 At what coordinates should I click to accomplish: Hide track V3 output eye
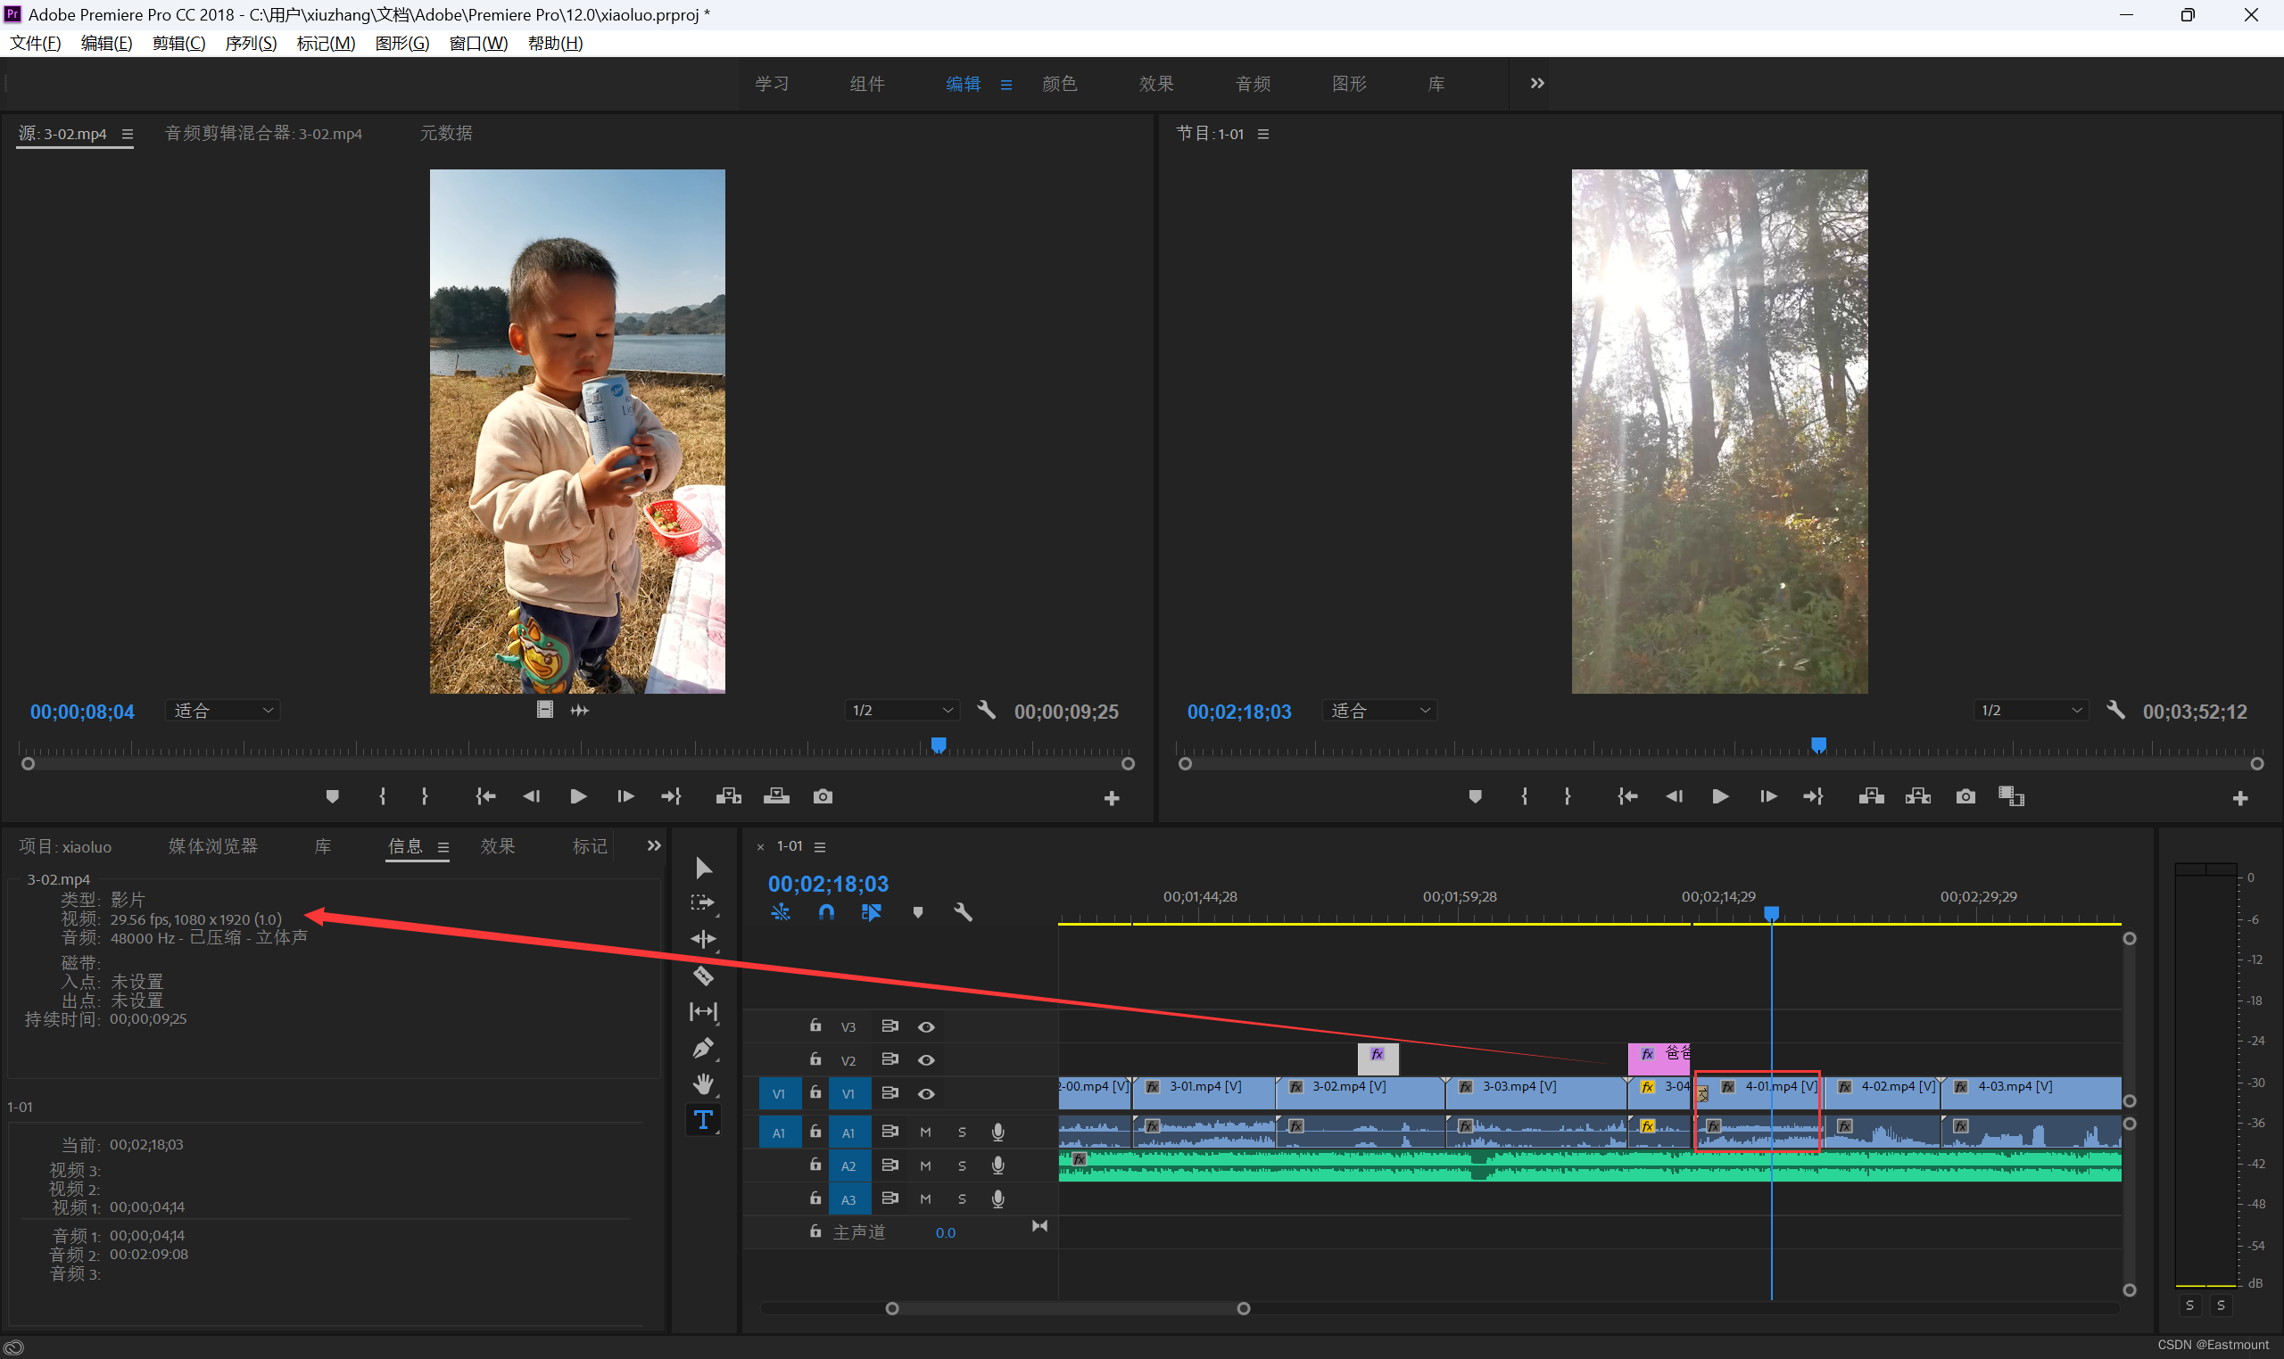[926, 1026]
